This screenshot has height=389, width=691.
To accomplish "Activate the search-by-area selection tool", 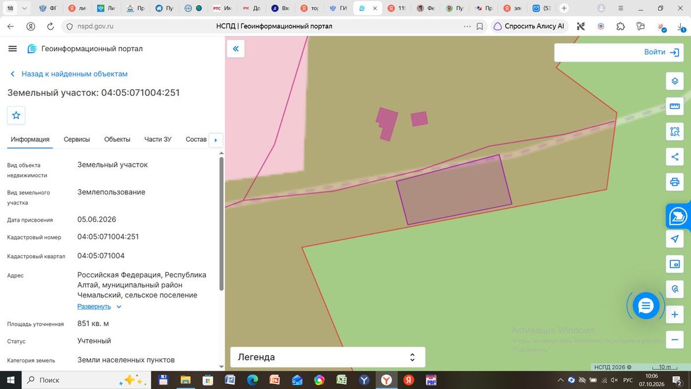I will pyautogui.click(x=674, y=132).
